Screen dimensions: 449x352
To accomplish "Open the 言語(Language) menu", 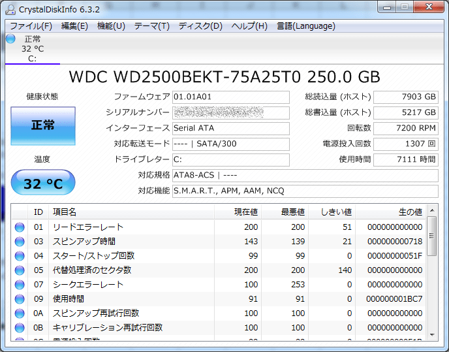I will [x=305, y=26].
